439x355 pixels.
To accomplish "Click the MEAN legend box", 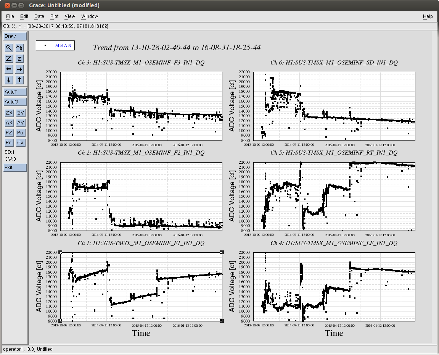I will tap(55, 45).
